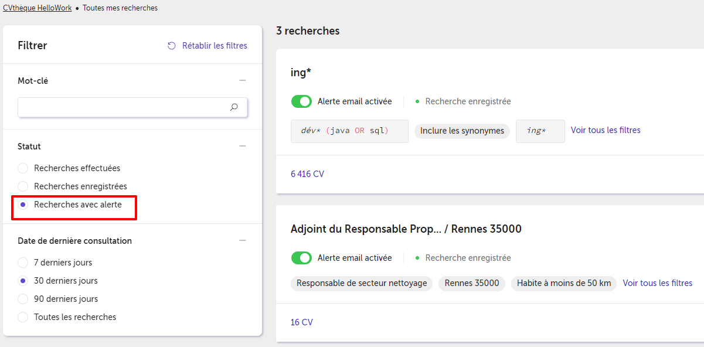Turn off email alert for Adjoint du Responsable search

[301, 258]
